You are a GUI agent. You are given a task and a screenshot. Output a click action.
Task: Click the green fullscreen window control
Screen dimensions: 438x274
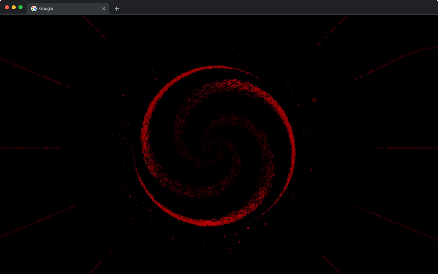pos(21,7)
